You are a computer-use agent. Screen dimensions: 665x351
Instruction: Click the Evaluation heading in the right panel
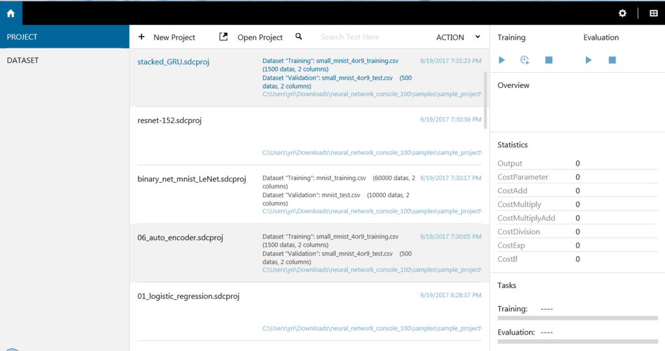601,37
